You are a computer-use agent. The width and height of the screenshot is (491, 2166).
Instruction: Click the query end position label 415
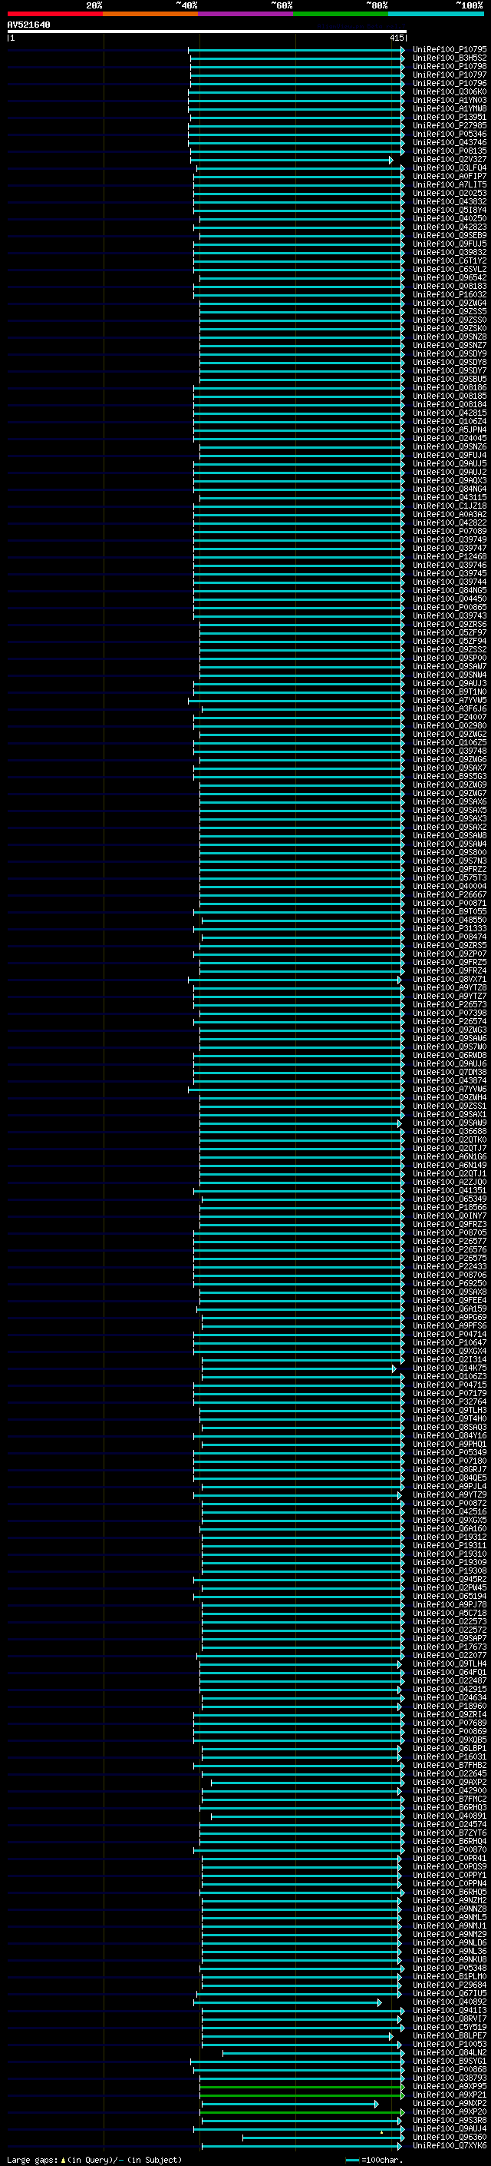[397, 38]
